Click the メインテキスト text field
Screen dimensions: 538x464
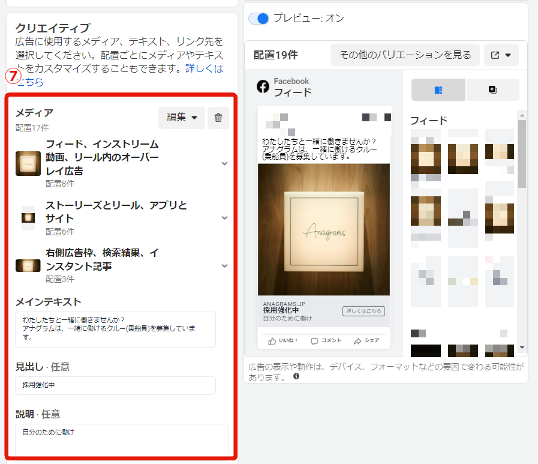coord(115,329)
